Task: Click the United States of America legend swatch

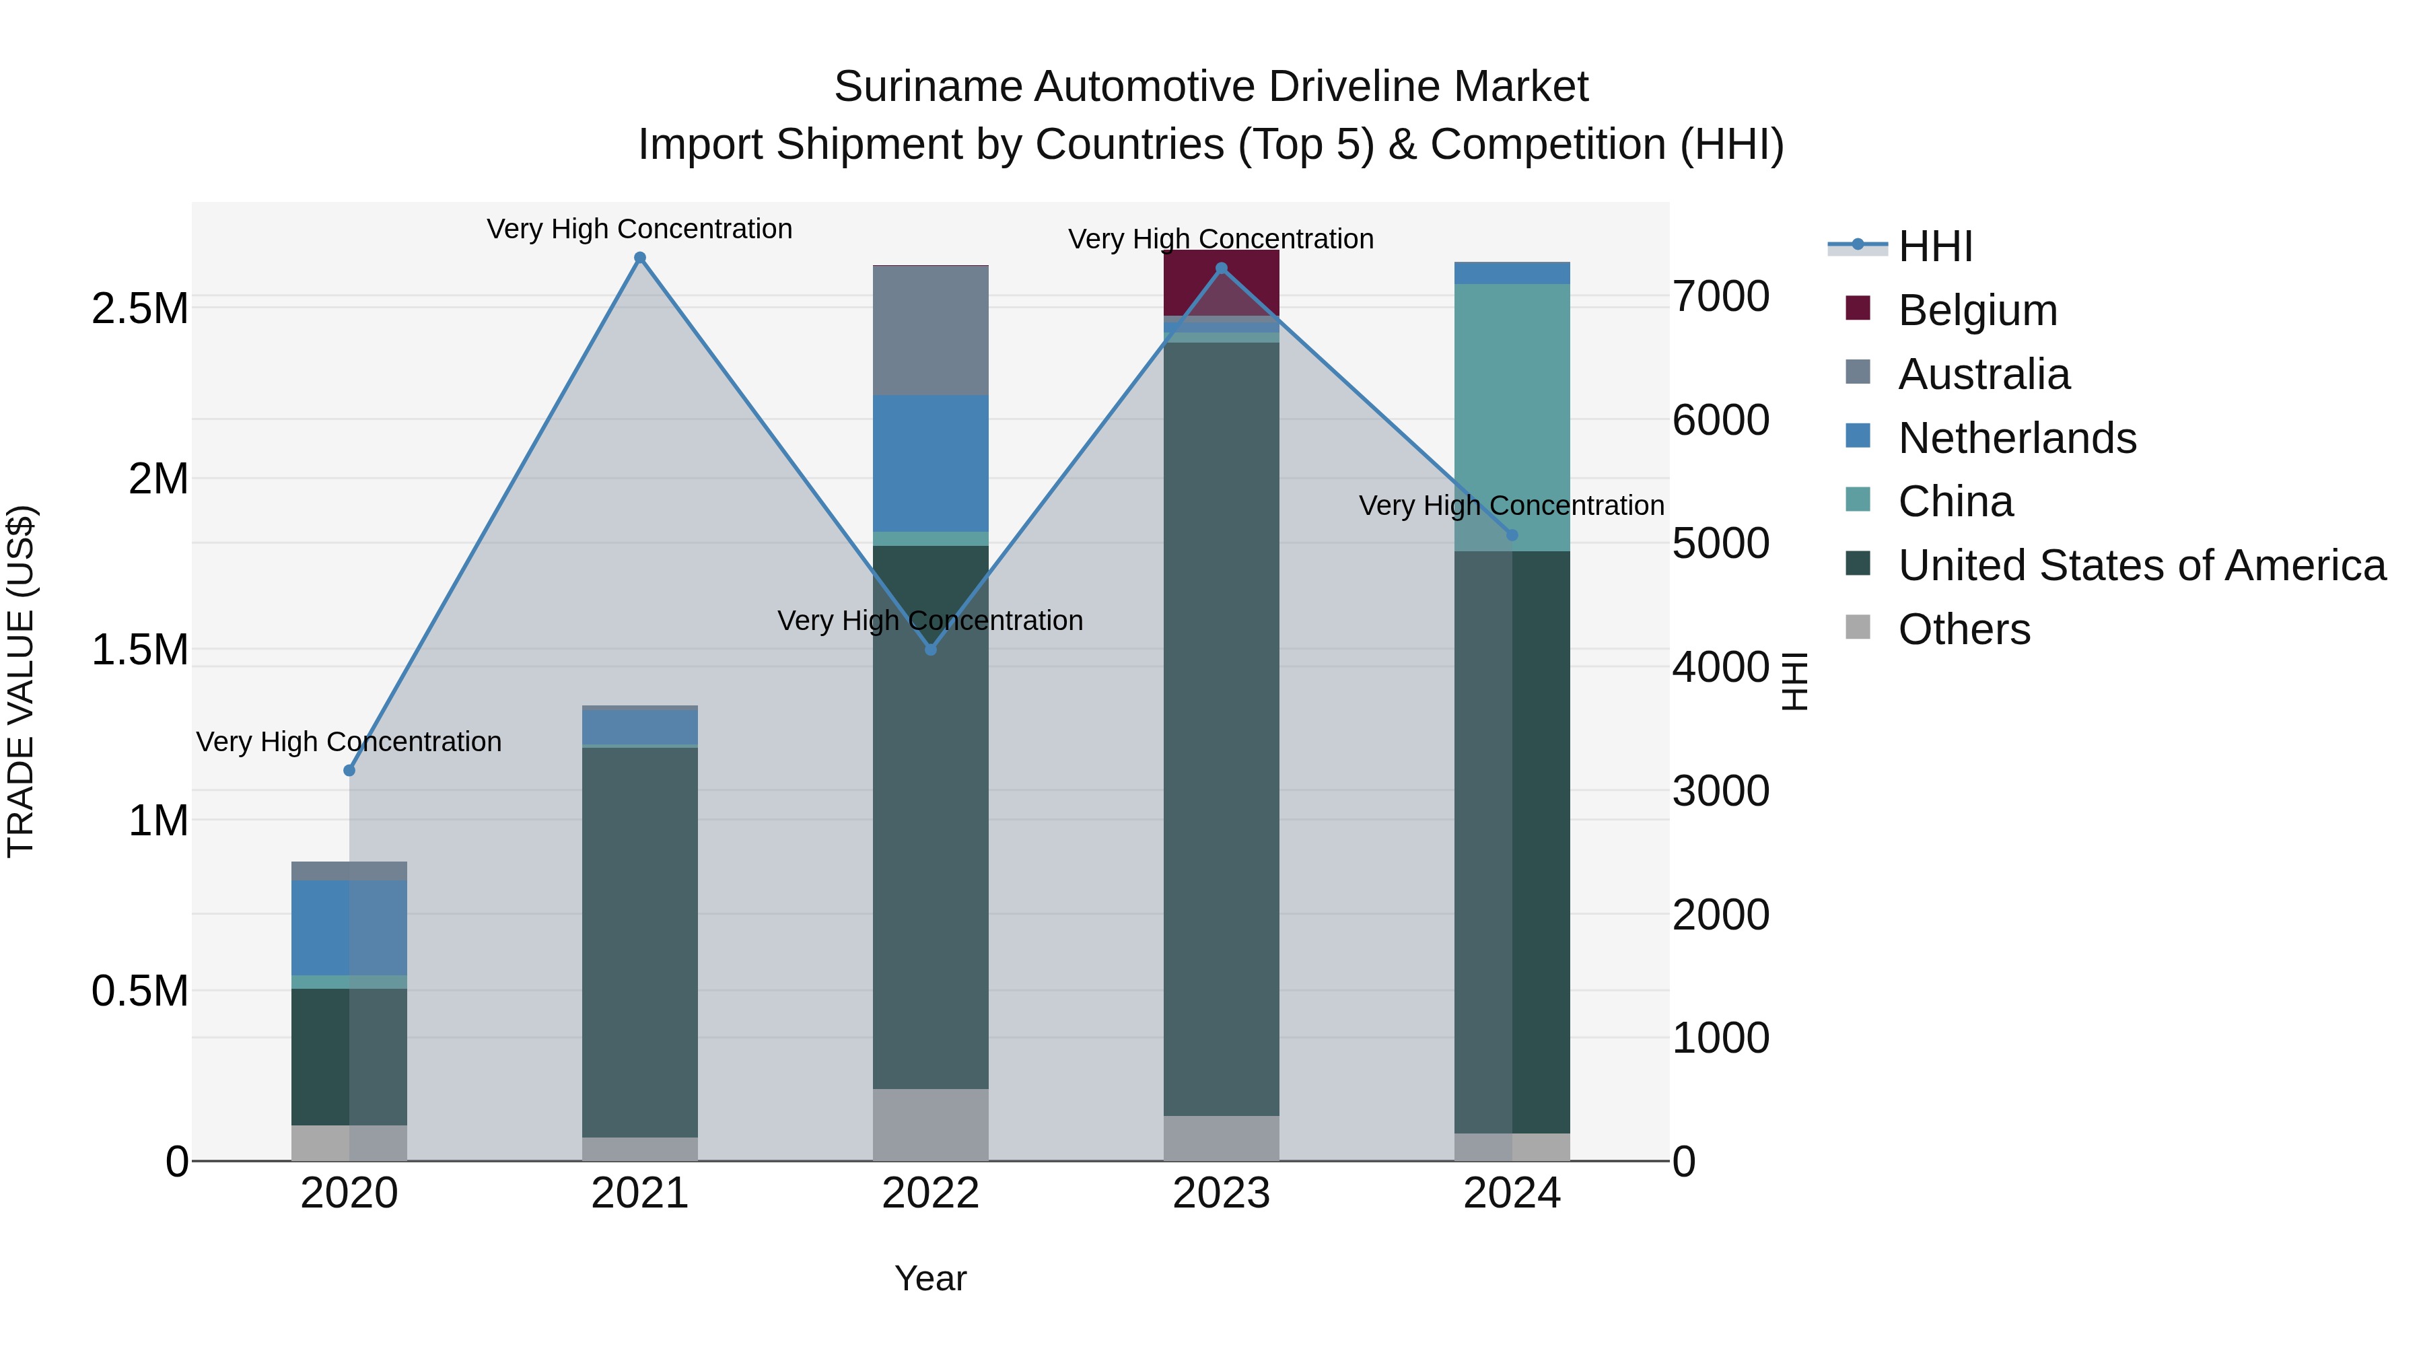Action: [1858, 563]
